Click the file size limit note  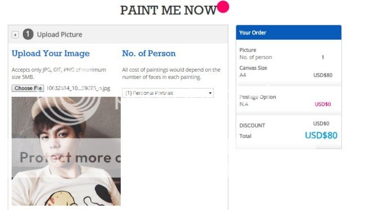59,73
